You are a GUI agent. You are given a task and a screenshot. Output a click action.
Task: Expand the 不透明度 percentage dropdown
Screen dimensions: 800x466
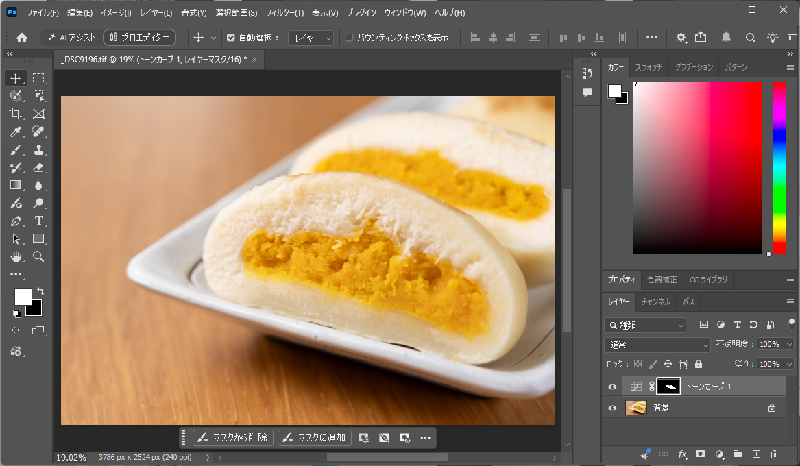point(789,344)
